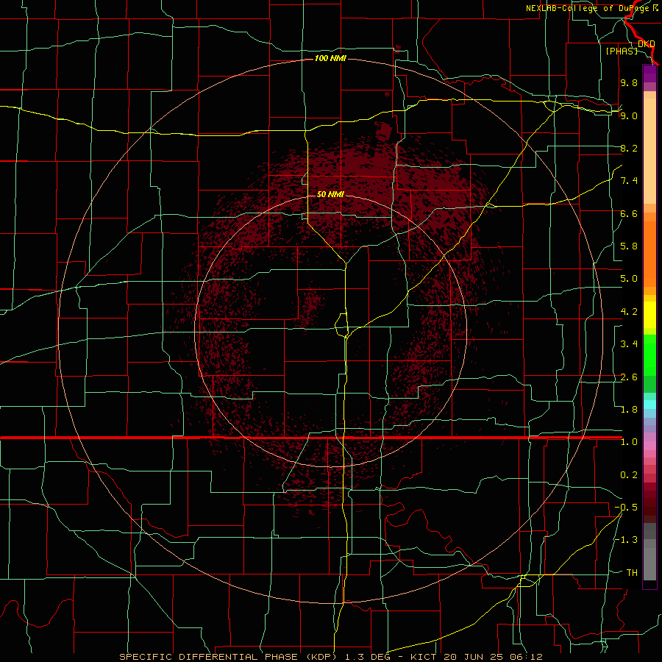Select the 7.4 legend value

629,181
